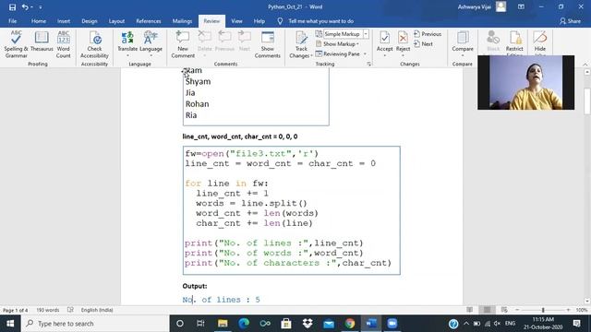Click 193 words status indicator
Viewport: 591px width, 332px height.
tap(48, 310)
